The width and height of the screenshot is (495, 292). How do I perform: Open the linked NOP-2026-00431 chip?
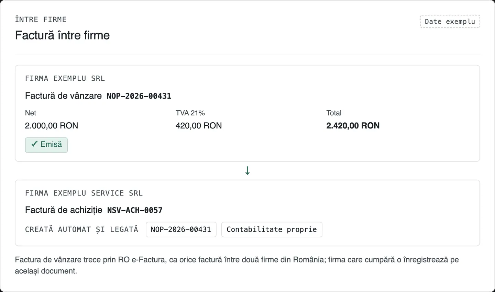181,229
